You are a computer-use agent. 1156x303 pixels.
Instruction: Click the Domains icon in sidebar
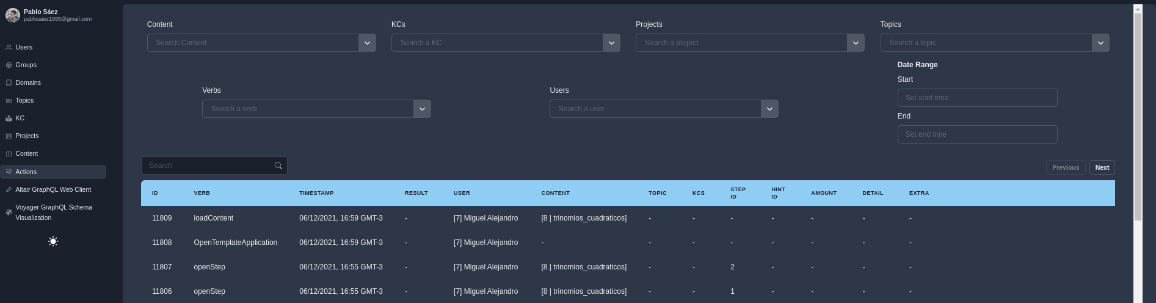9,82
